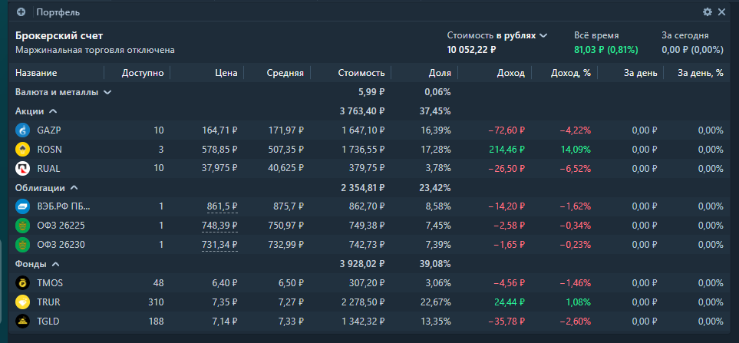
Task: Select the ВЭБ.РФ ПБ… bond name
Action: pyautogui.click(x=64, y=206)
